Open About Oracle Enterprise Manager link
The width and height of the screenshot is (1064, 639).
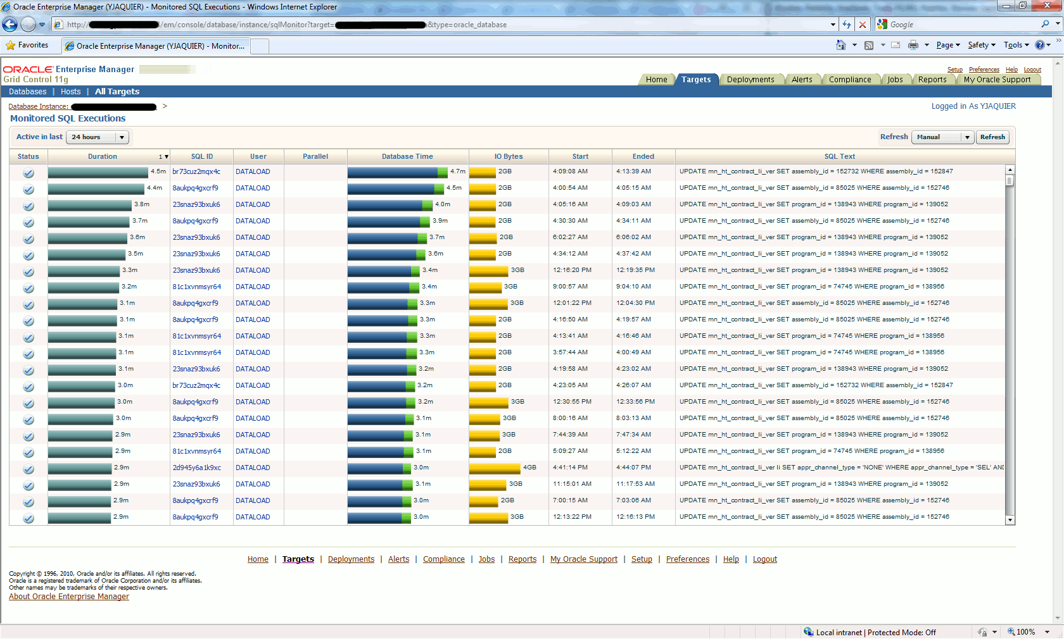pyautogui.click(x=69, y=597)
